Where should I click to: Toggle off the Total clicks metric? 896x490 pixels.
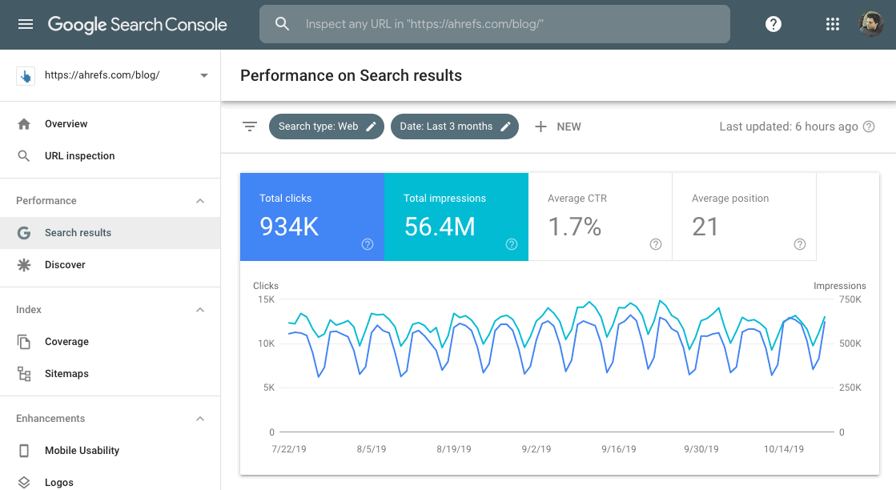point(311,216)
